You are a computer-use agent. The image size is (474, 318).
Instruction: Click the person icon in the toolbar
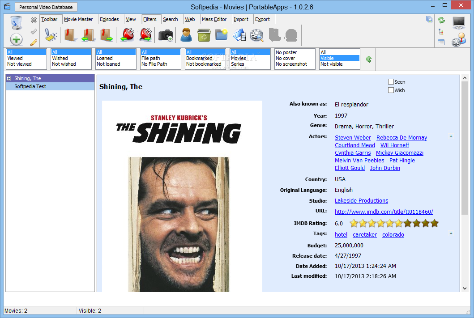click(186, 35)
